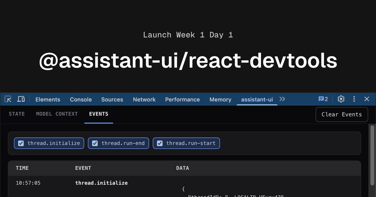Click the EVENT column header
The image size is (376, 197).
click(x=83, y=168)
